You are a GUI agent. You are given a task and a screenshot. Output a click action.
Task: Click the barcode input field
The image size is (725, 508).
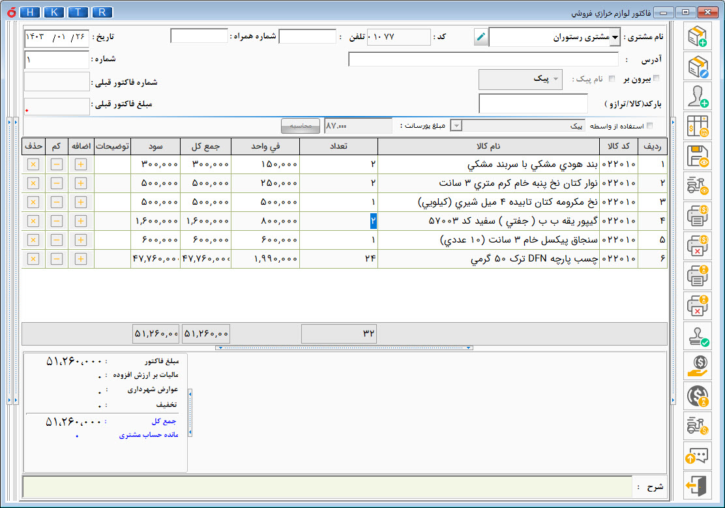533,104
